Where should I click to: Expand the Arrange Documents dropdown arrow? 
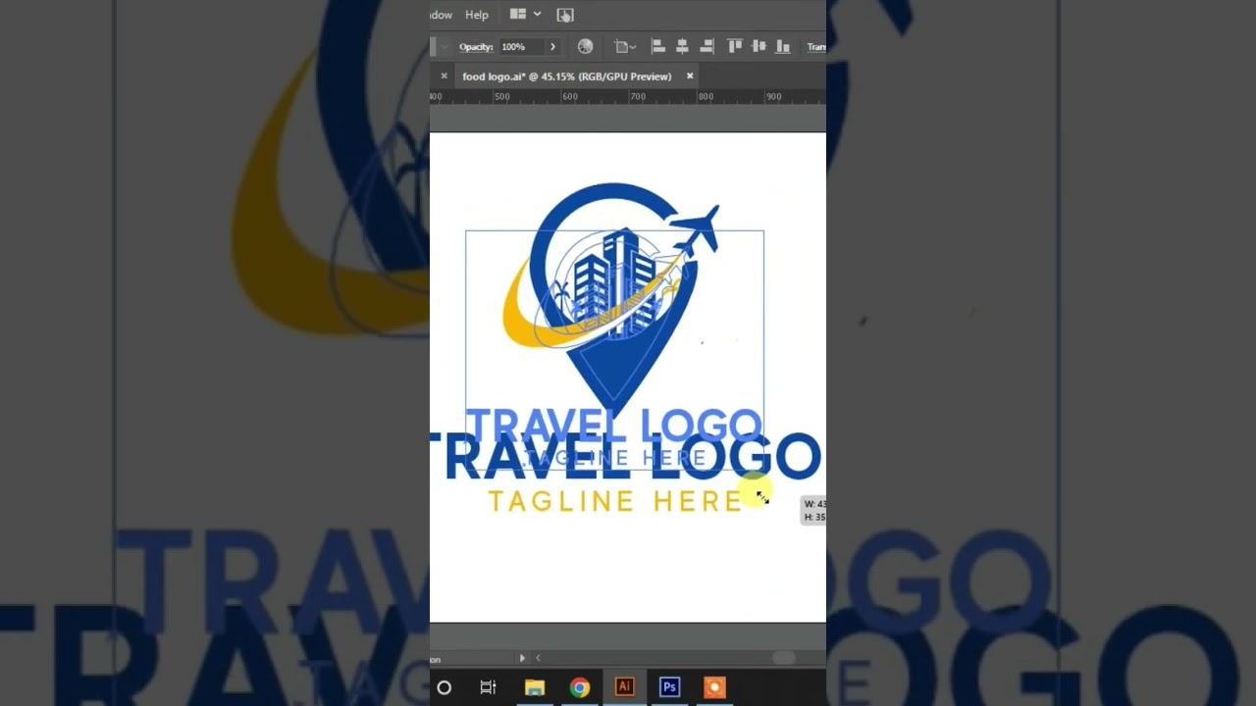[537, 15]
